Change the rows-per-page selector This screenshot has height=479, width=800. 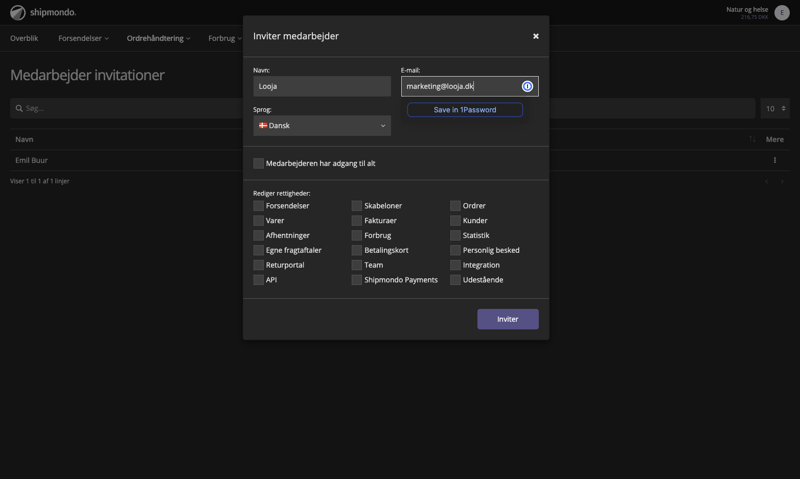coord(775,108)
